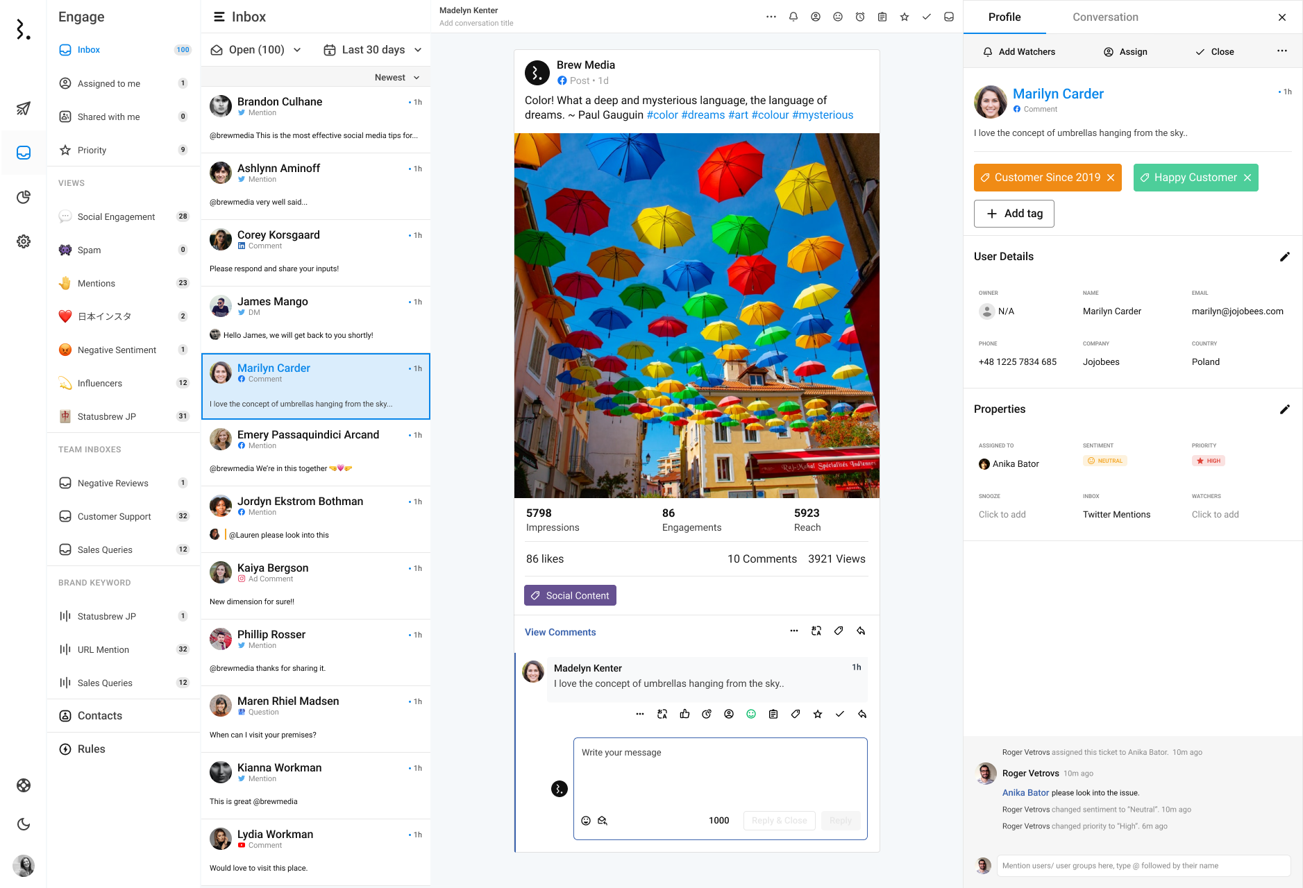The image size is (1303, 888).
Task: Open the Last 30 days date dropdown
Action: pyautogui.click(x=373, y=50)
